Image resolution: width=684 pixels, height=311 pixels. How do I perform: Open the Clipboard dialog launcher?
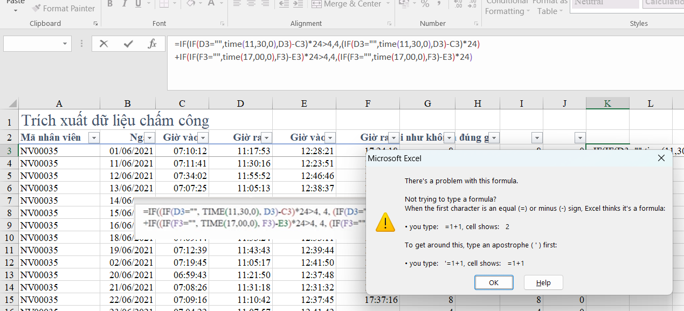(95, 24)
